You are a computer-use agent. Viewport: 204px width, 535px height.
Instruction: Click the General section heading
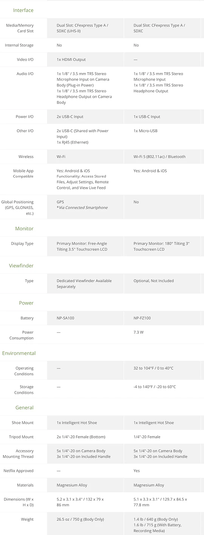25,408
